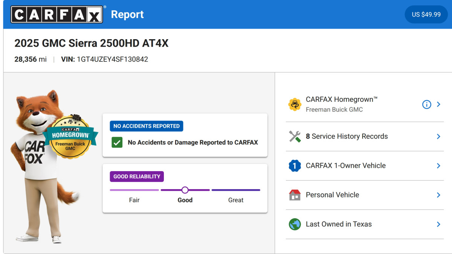Click the Personal Vehicle house icon
The width and height of the screenshot is (452, 254).
point(295,195)
